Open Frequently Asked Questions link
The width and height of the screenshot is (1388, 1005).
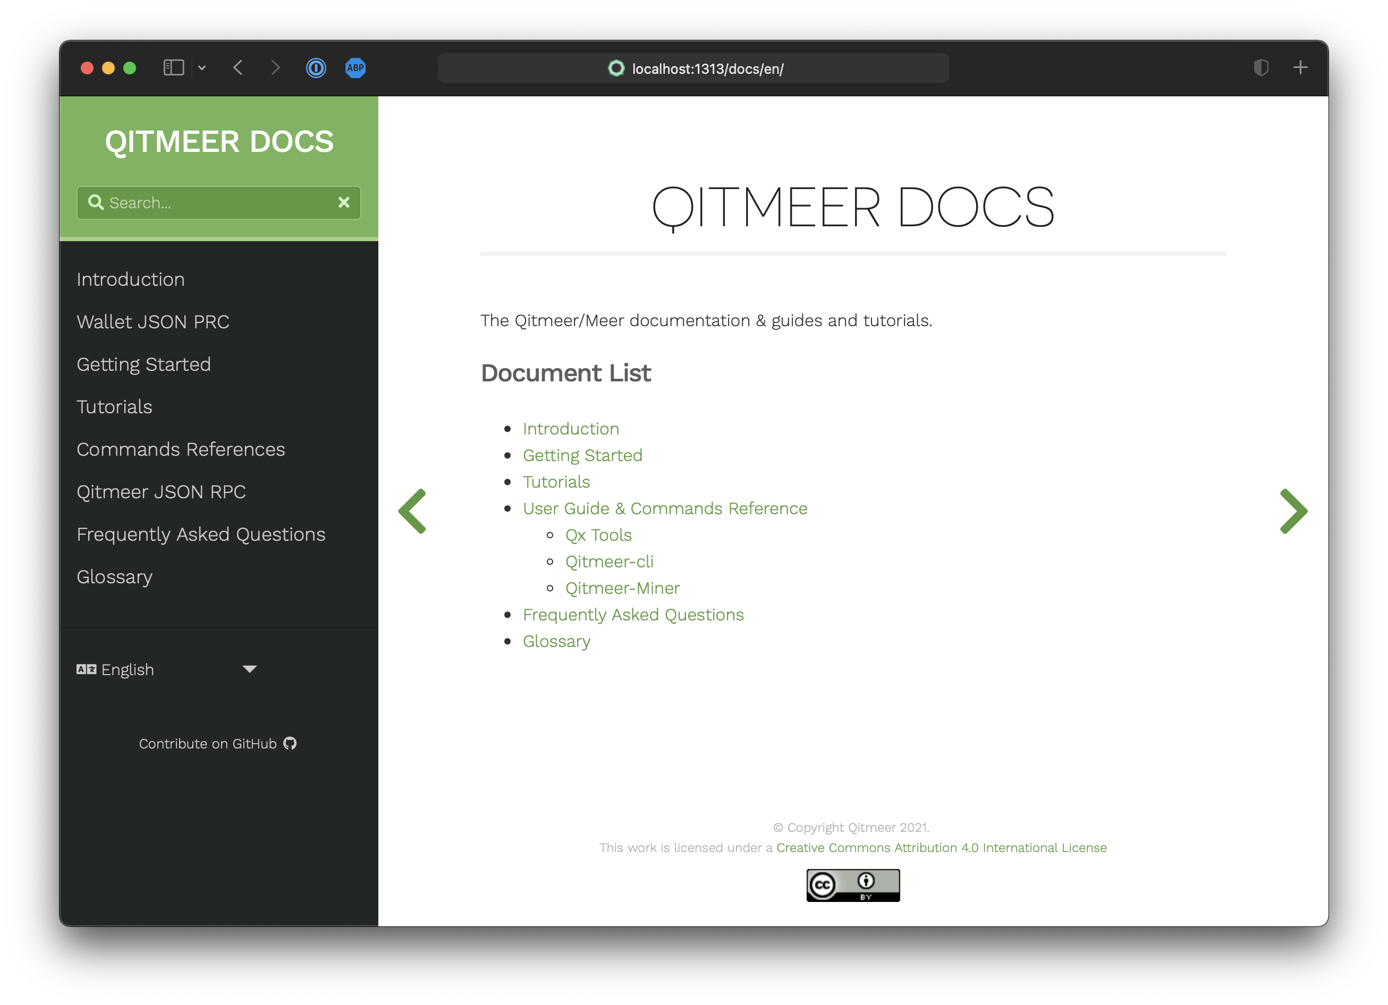632,614
